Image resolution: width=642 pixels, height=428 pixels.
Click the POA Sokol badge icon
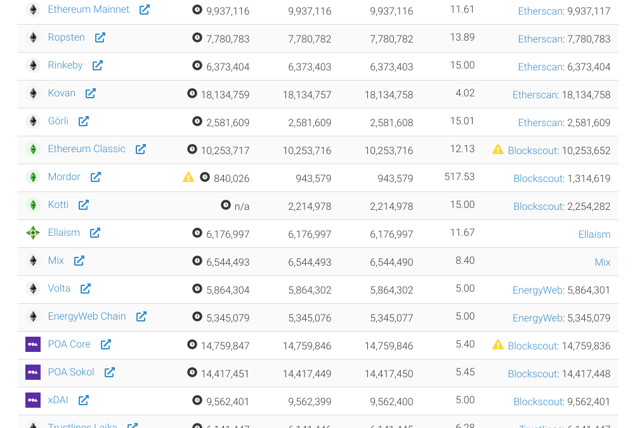tap(32, 372)
